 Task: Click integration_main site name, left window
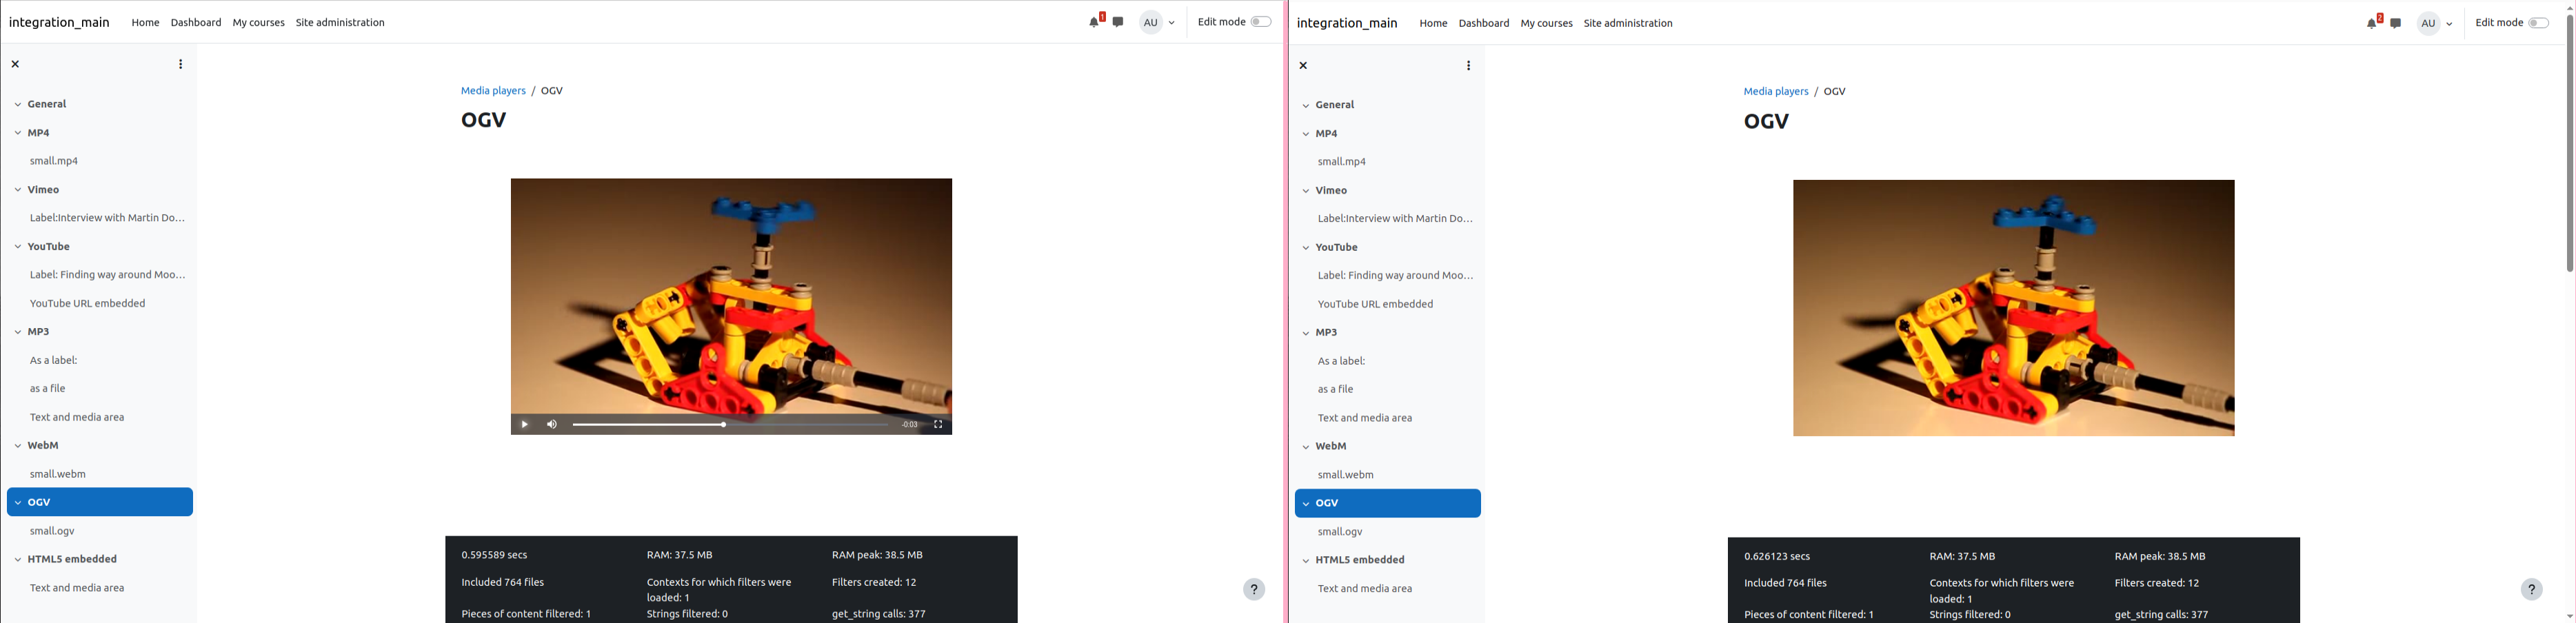tap(59, 22)
